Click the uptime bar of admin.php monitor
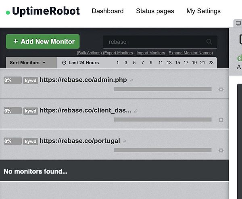 (x=163, y=89)
